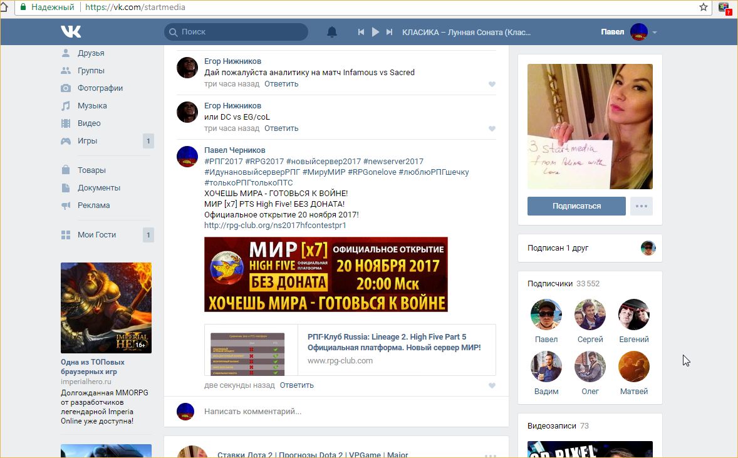The height and width of the screenshot is (458, 738).
Task: Open the notifications bell
Action: click(332, 32)
